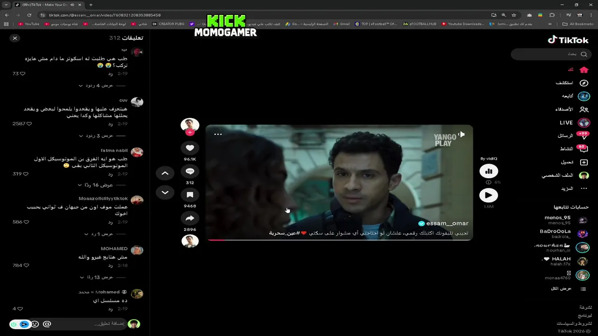
Task: Open Activity (النشاط) notifications
Action: [x=574, y=149]
